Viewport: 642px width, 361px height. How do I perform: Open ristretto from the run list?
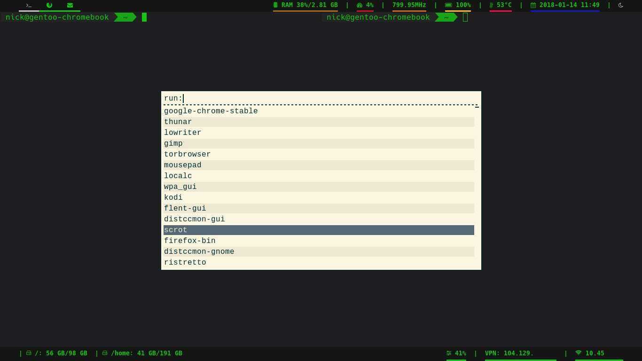pyautogui.click(x=319, y=262)
